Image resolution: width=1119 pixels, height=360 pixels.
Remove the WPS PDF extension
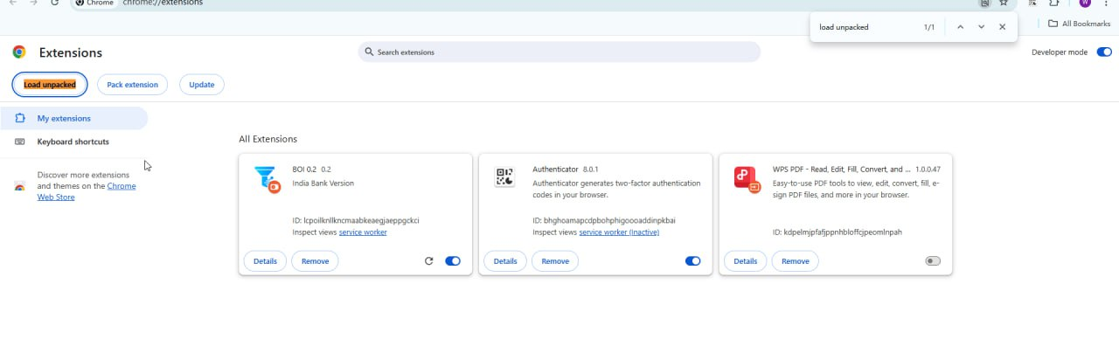(796, 261)
